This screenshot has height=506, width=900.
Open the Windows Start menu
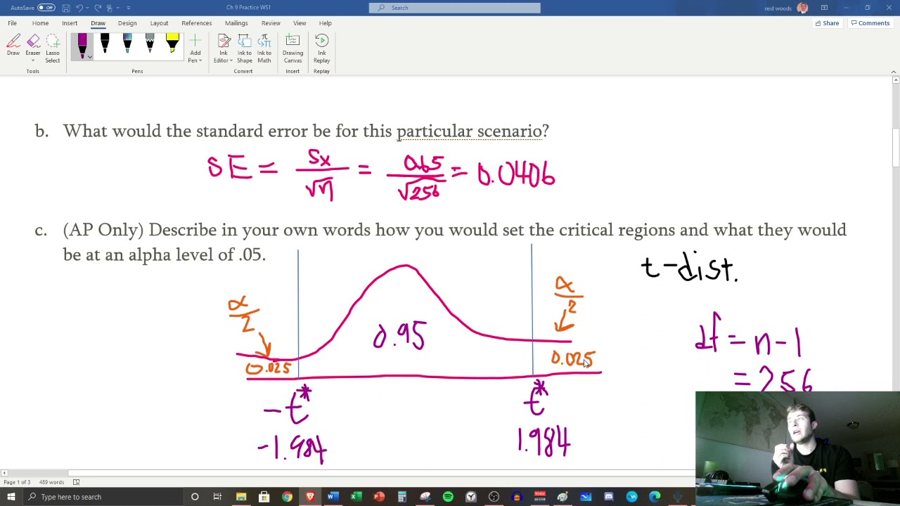(x=11, y=497)
